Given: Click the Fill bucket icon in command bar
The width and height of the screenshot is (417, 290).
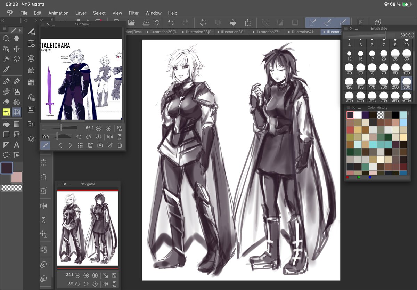Looking at the screenshot, I should pyautogui.click(x=233, y=23).
